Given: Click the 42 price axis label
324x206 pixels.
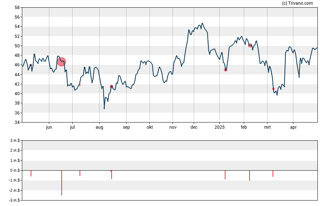Looking at the screenshot, I should [17, 84].
